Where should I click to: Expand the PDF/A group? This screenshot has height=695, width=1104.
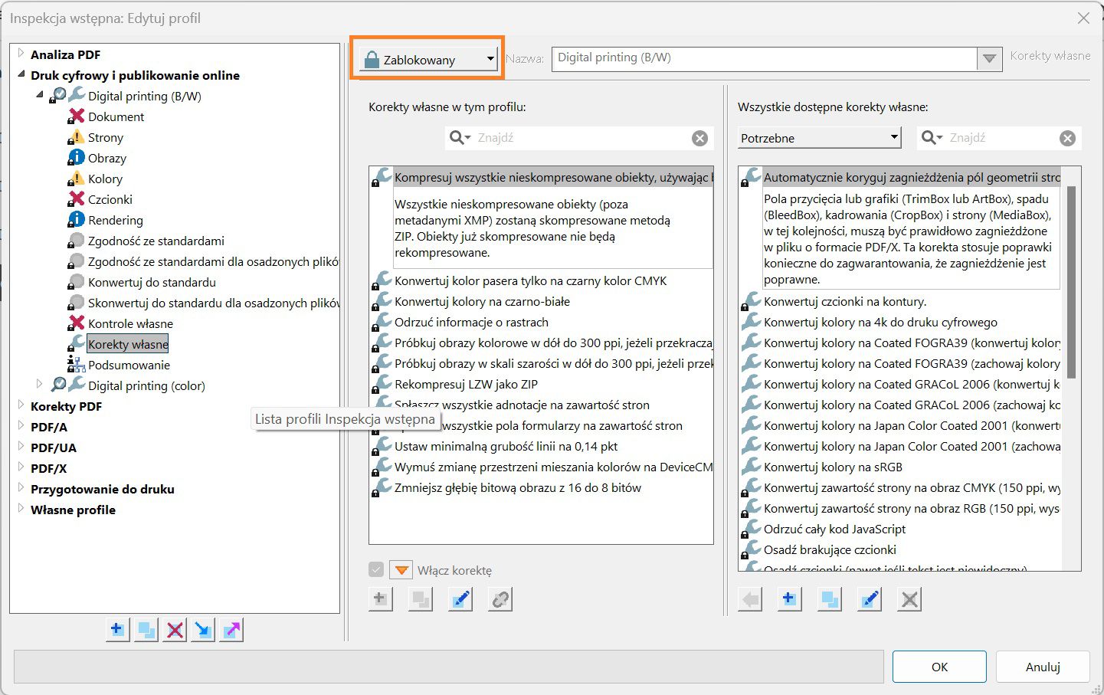click(21, 426)
